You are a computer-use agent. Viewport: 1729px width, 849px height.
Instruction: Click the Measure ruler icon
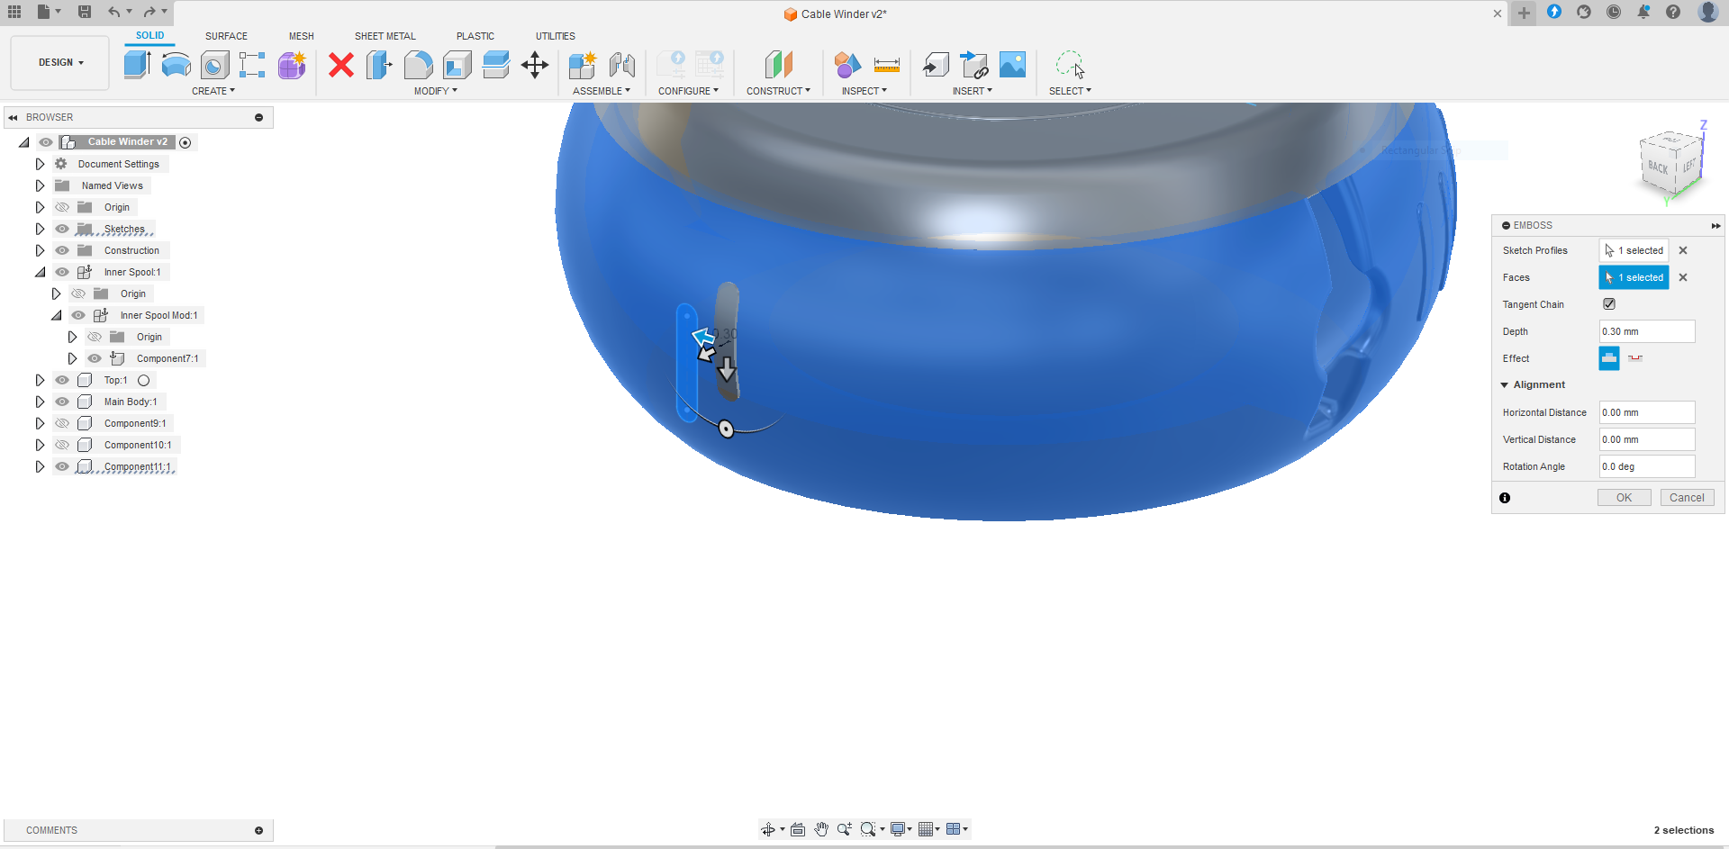(x=887, y=65)
